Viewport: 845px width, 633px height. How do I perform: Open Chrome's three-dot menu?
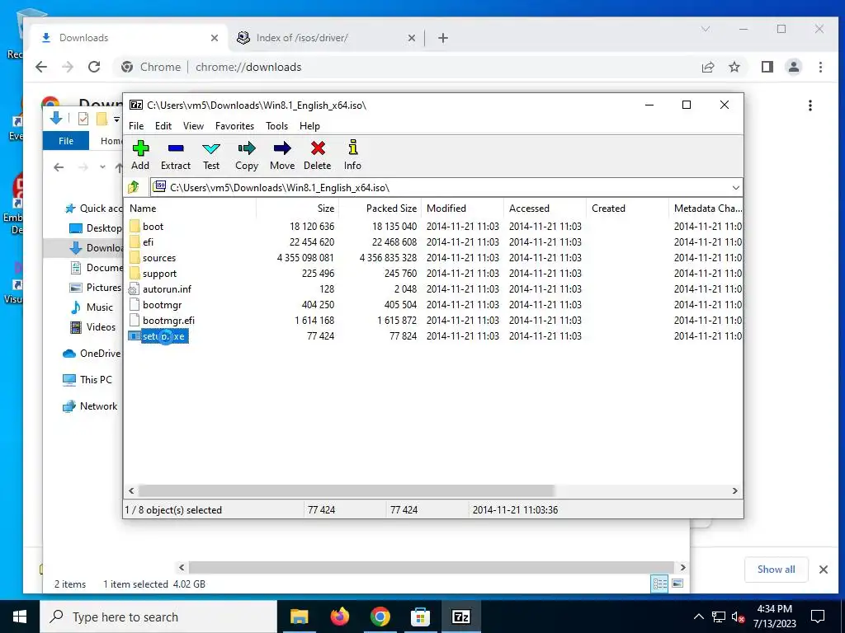point(821,67)
